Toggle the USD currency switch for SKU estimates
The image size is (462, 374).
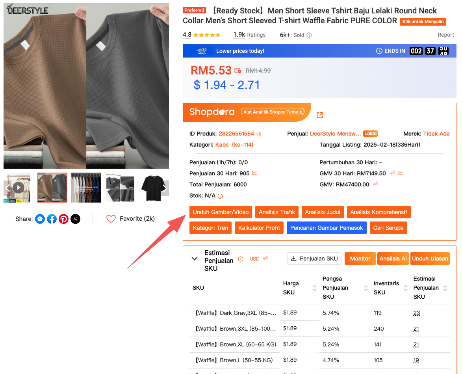[x=265, y=258]
